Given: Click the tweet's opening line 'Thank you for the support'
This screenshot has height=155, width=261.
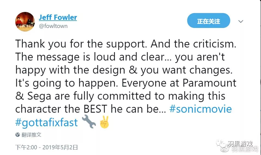Looking at the screenshot, I should [x=81, y=44].
